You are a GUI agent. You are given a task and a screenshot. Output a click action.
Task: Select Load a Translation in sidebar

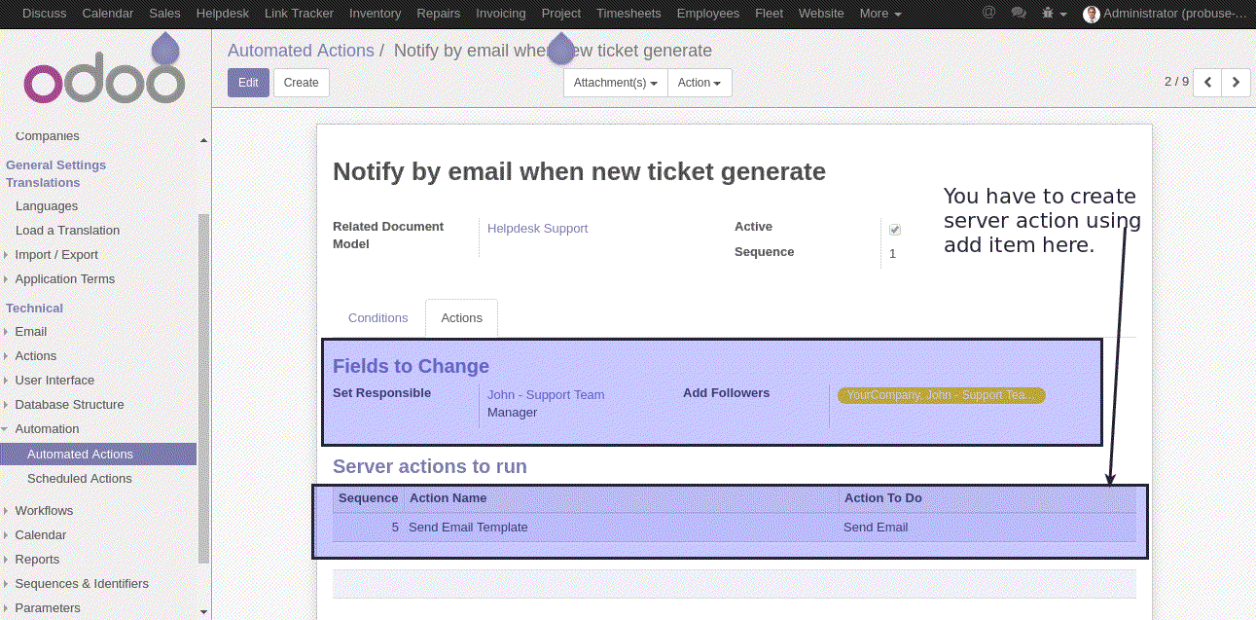(67, 231)
